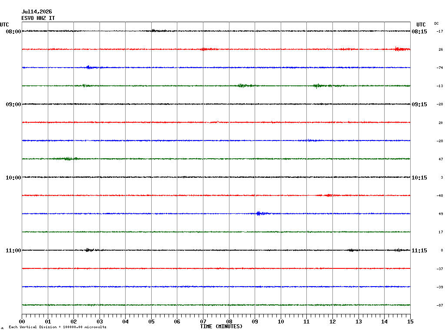Click minute 14 tick label on time axis
The width and height of the screenshot is (445, 333).
click(x=384, y=321)
